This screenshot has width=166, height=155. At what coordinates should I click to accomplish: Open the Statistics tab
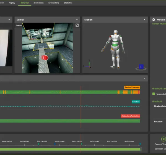click(68, 3)
